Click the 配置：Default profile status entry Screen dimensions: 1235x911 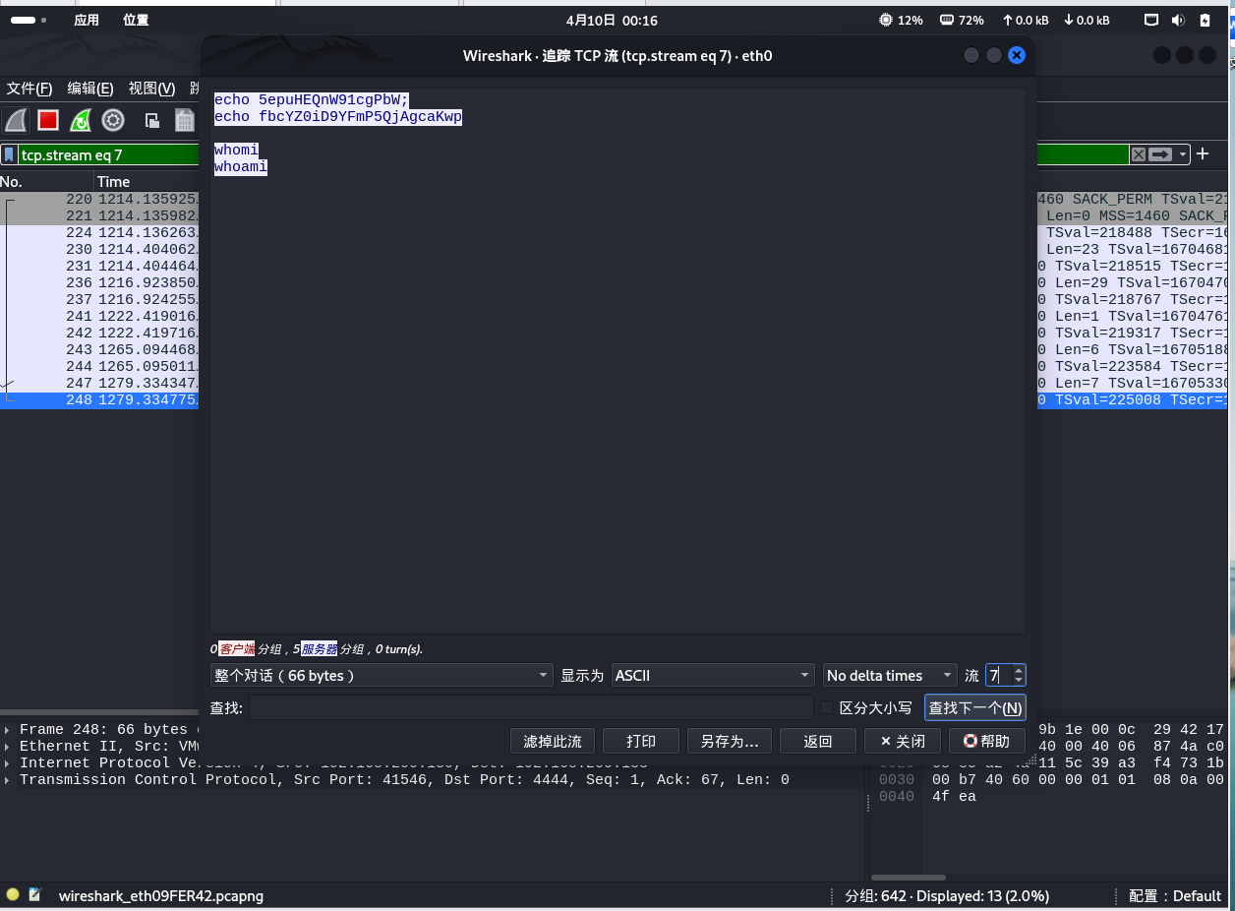pyautogui.click(x=1175, y=895)
